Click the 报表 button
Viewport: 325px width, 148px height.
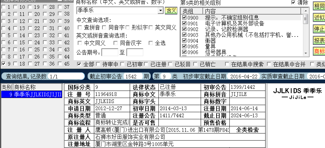319,41
